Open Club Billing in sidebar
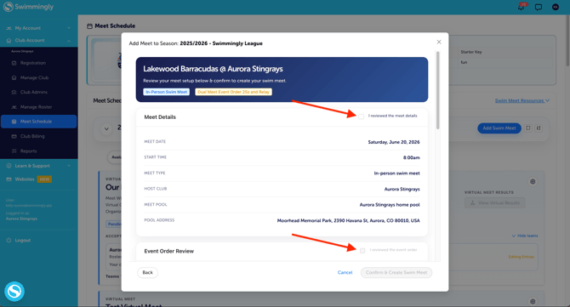The width and height of the screenshot is (570, 307). [32, 136]
